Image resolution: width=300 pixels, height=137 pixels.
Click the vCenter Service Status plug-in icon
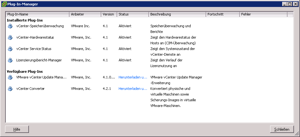[x=10, y=49]
